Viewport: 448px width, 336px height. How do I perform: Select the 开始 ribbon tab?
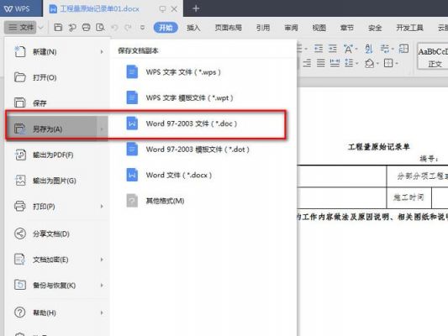tap(166, 28)
